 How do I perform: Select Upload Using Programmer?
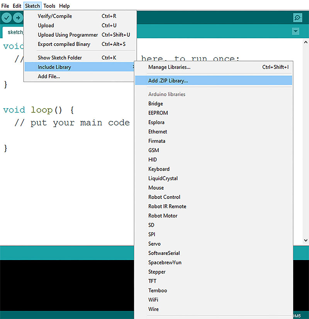click(80, 35)
